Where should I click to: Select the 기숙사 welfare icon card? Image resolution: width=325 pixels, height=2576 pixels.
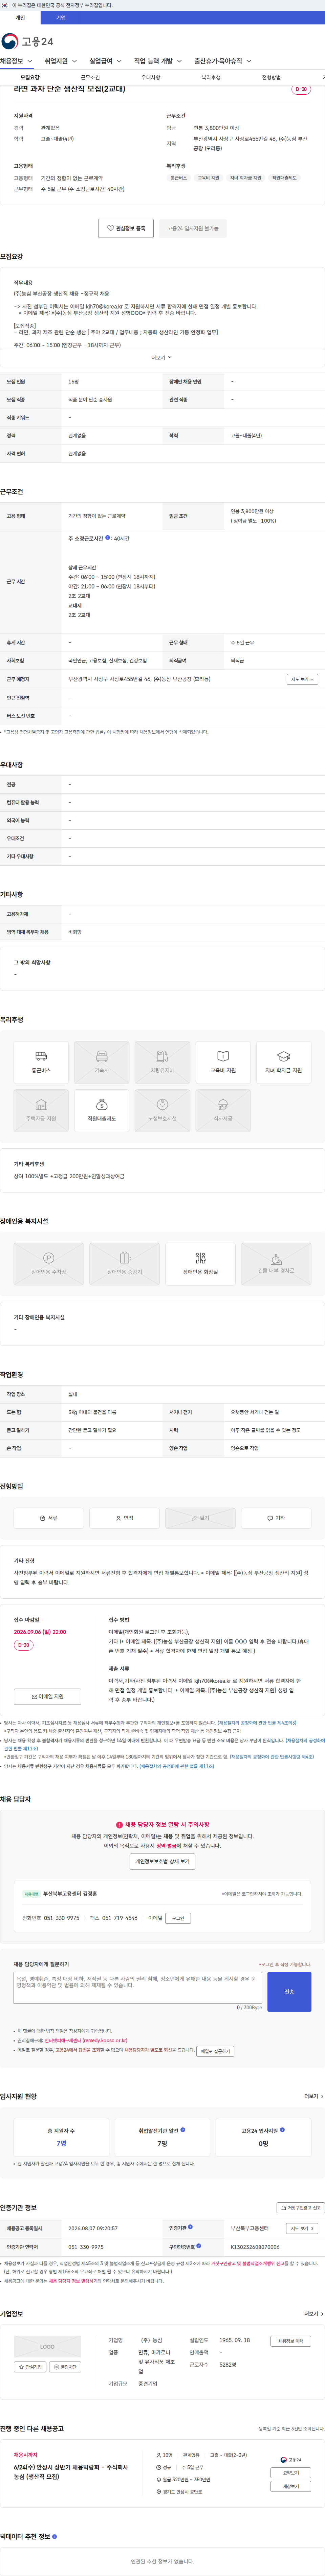click(x=102, y=1062)
